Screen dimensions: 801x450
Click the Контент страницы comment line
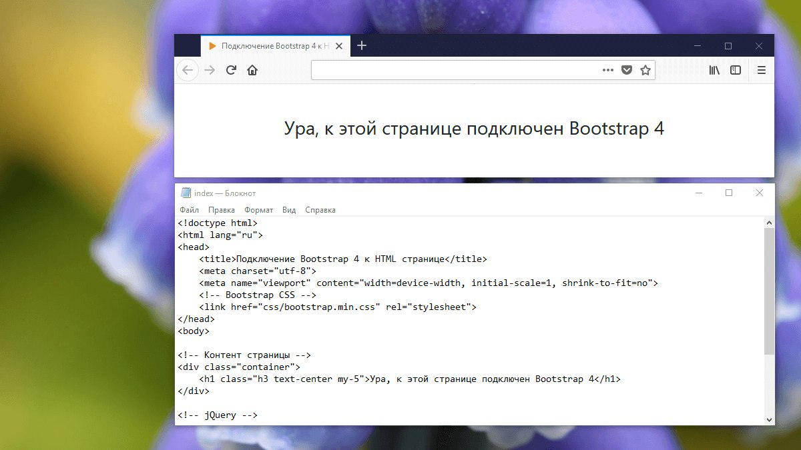click(244, 355)
